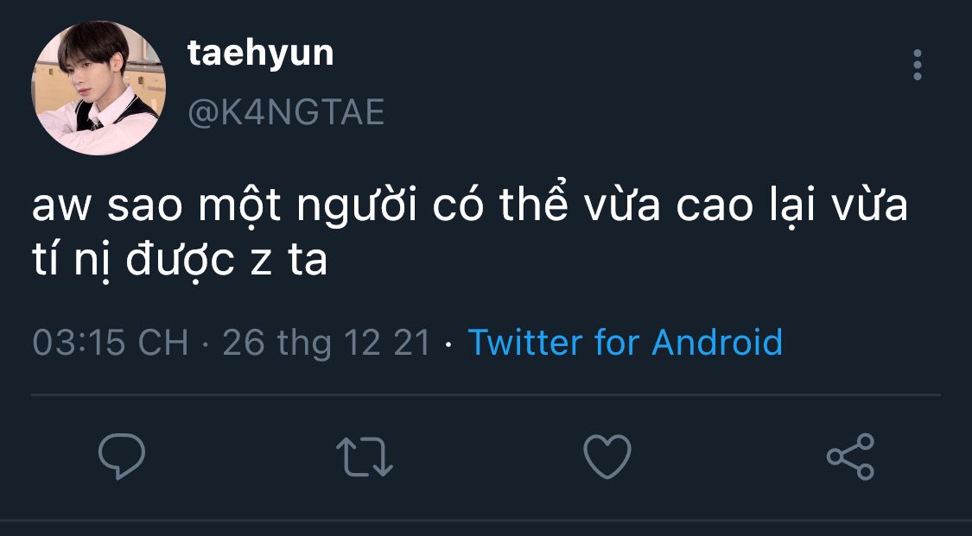Click the word 'thể' in the tweet
This screenshot has width=972, height=536.
[533, 204]
